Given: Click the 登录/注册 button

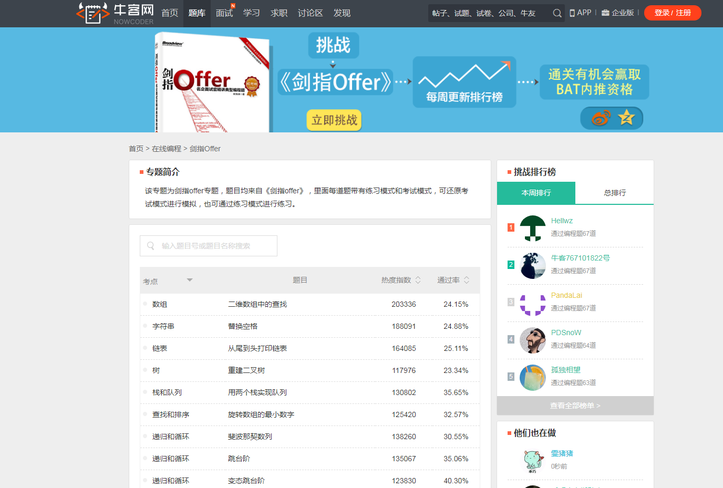Looking at the screenshot, I should [x=673, y=13].
